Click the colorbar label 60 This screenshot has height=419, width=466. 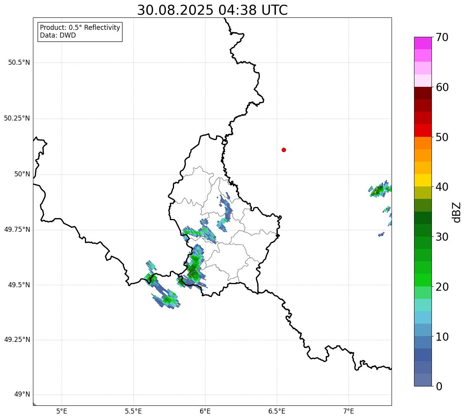click(x=442, y=88)
